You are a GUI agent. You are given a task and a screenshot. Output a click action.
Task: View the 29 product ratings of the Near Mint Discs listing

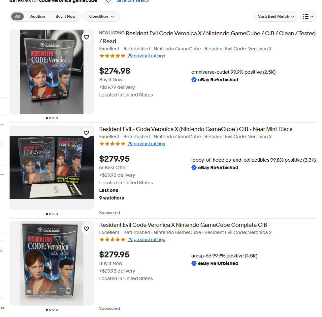(x=146, y=144)
